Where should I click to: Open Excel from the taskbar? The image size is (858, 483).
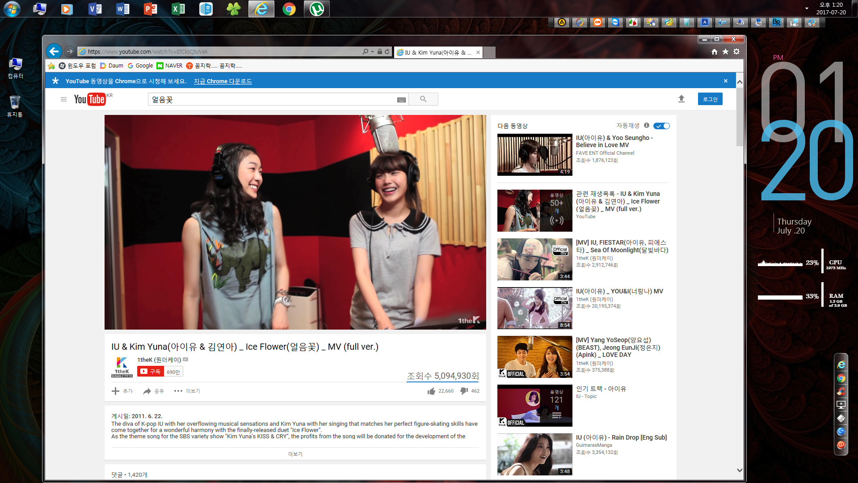point(178,9)
